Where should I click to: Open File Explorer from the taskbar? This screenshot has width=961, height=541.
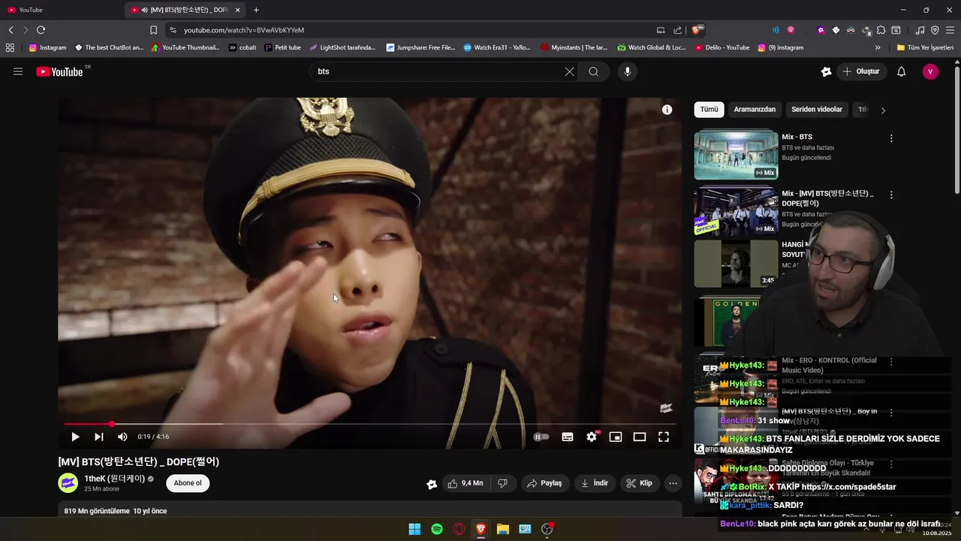coord(503,529)
